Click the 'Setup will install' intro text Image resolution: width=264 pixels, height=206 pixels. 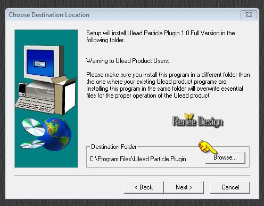pos(161,36)
